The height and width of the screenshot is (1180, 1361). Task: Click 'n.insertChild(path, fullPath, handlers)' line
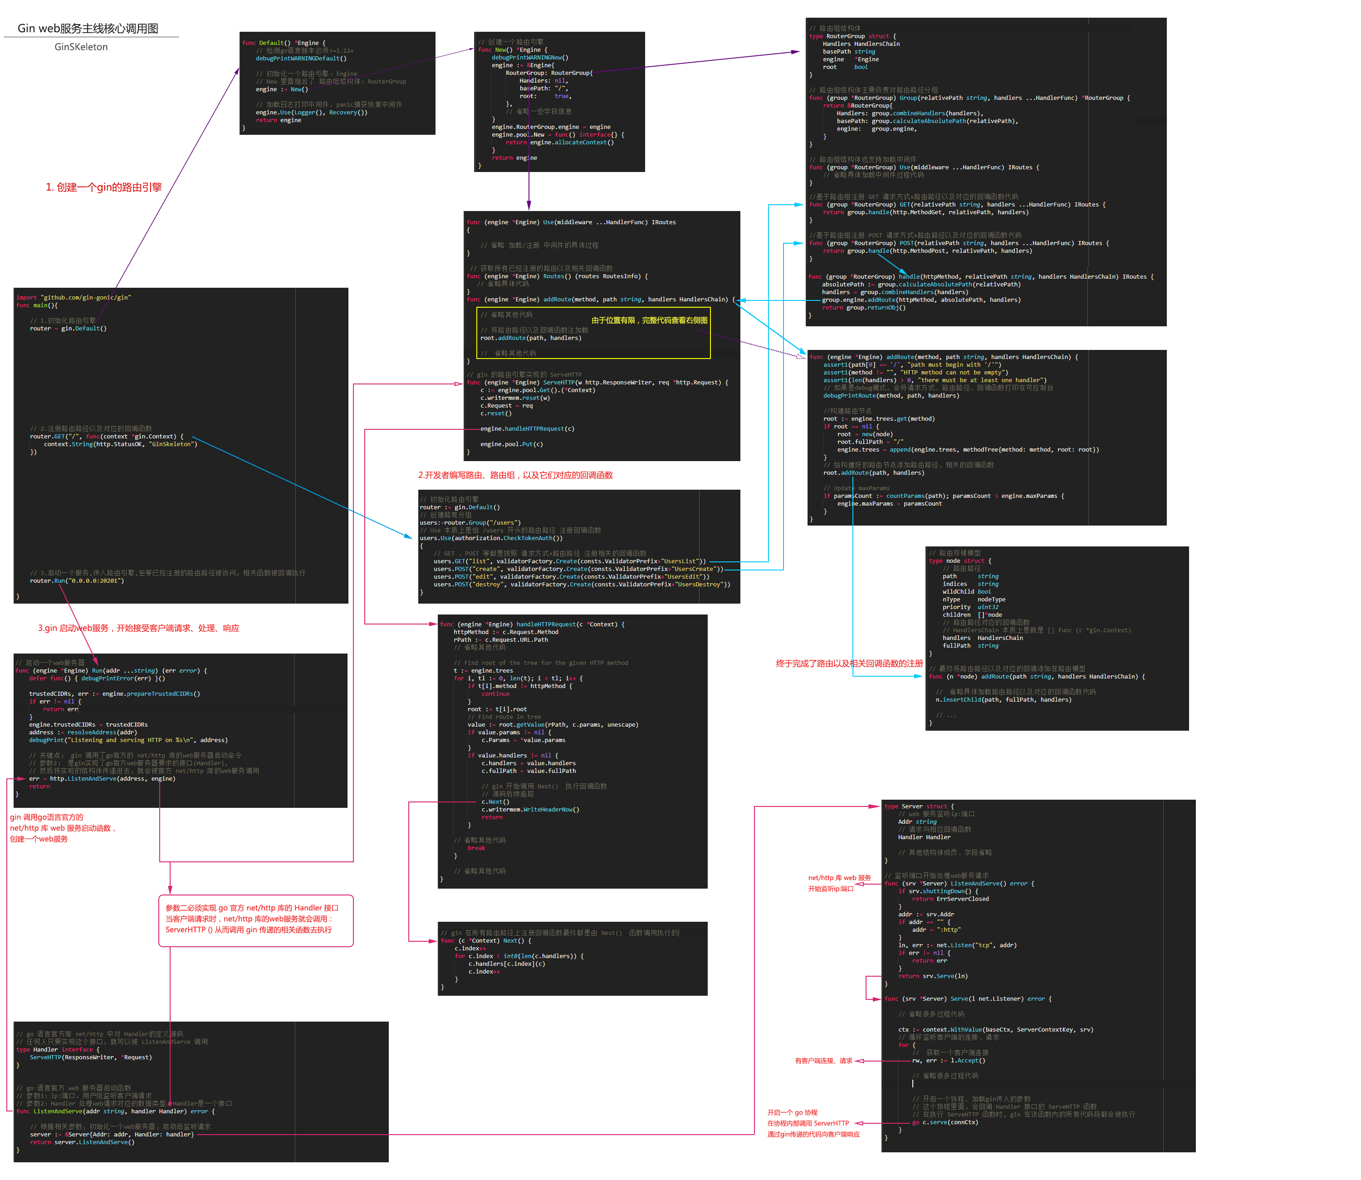pos(1004,699)
